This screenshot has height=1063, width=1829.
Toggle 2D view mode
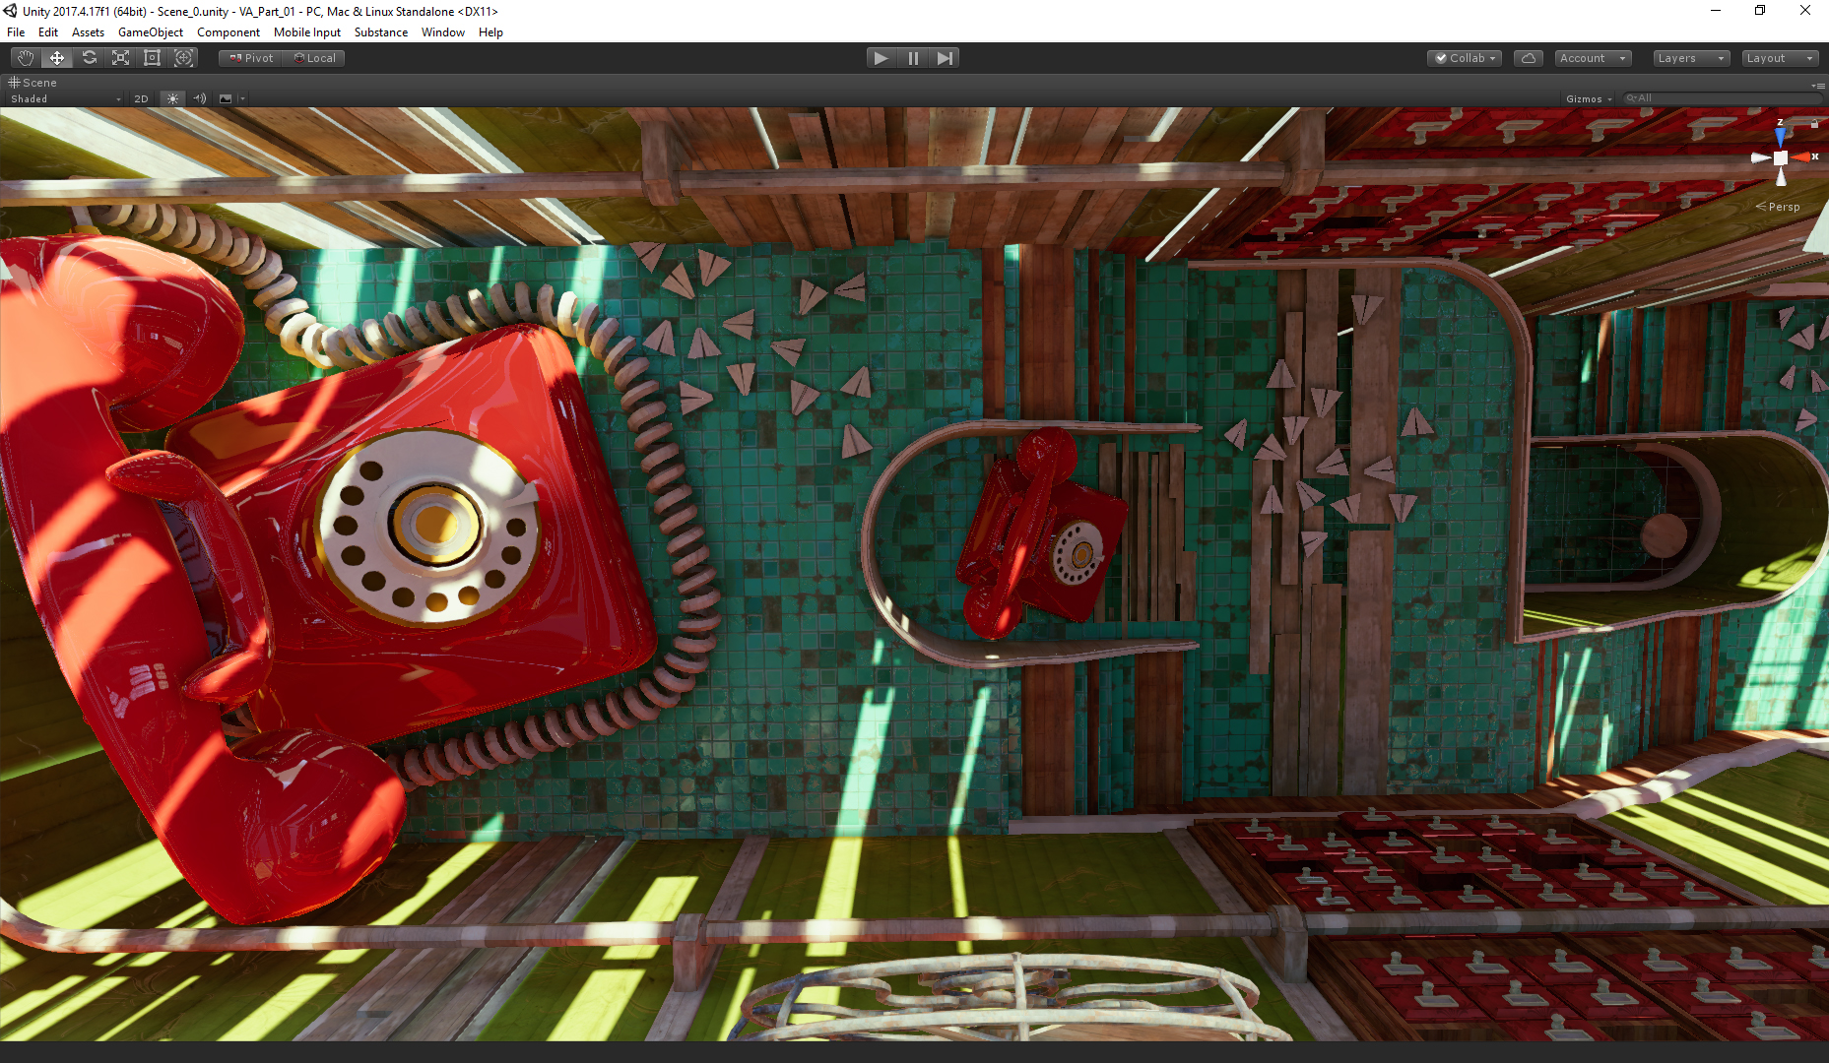(141, 98)
